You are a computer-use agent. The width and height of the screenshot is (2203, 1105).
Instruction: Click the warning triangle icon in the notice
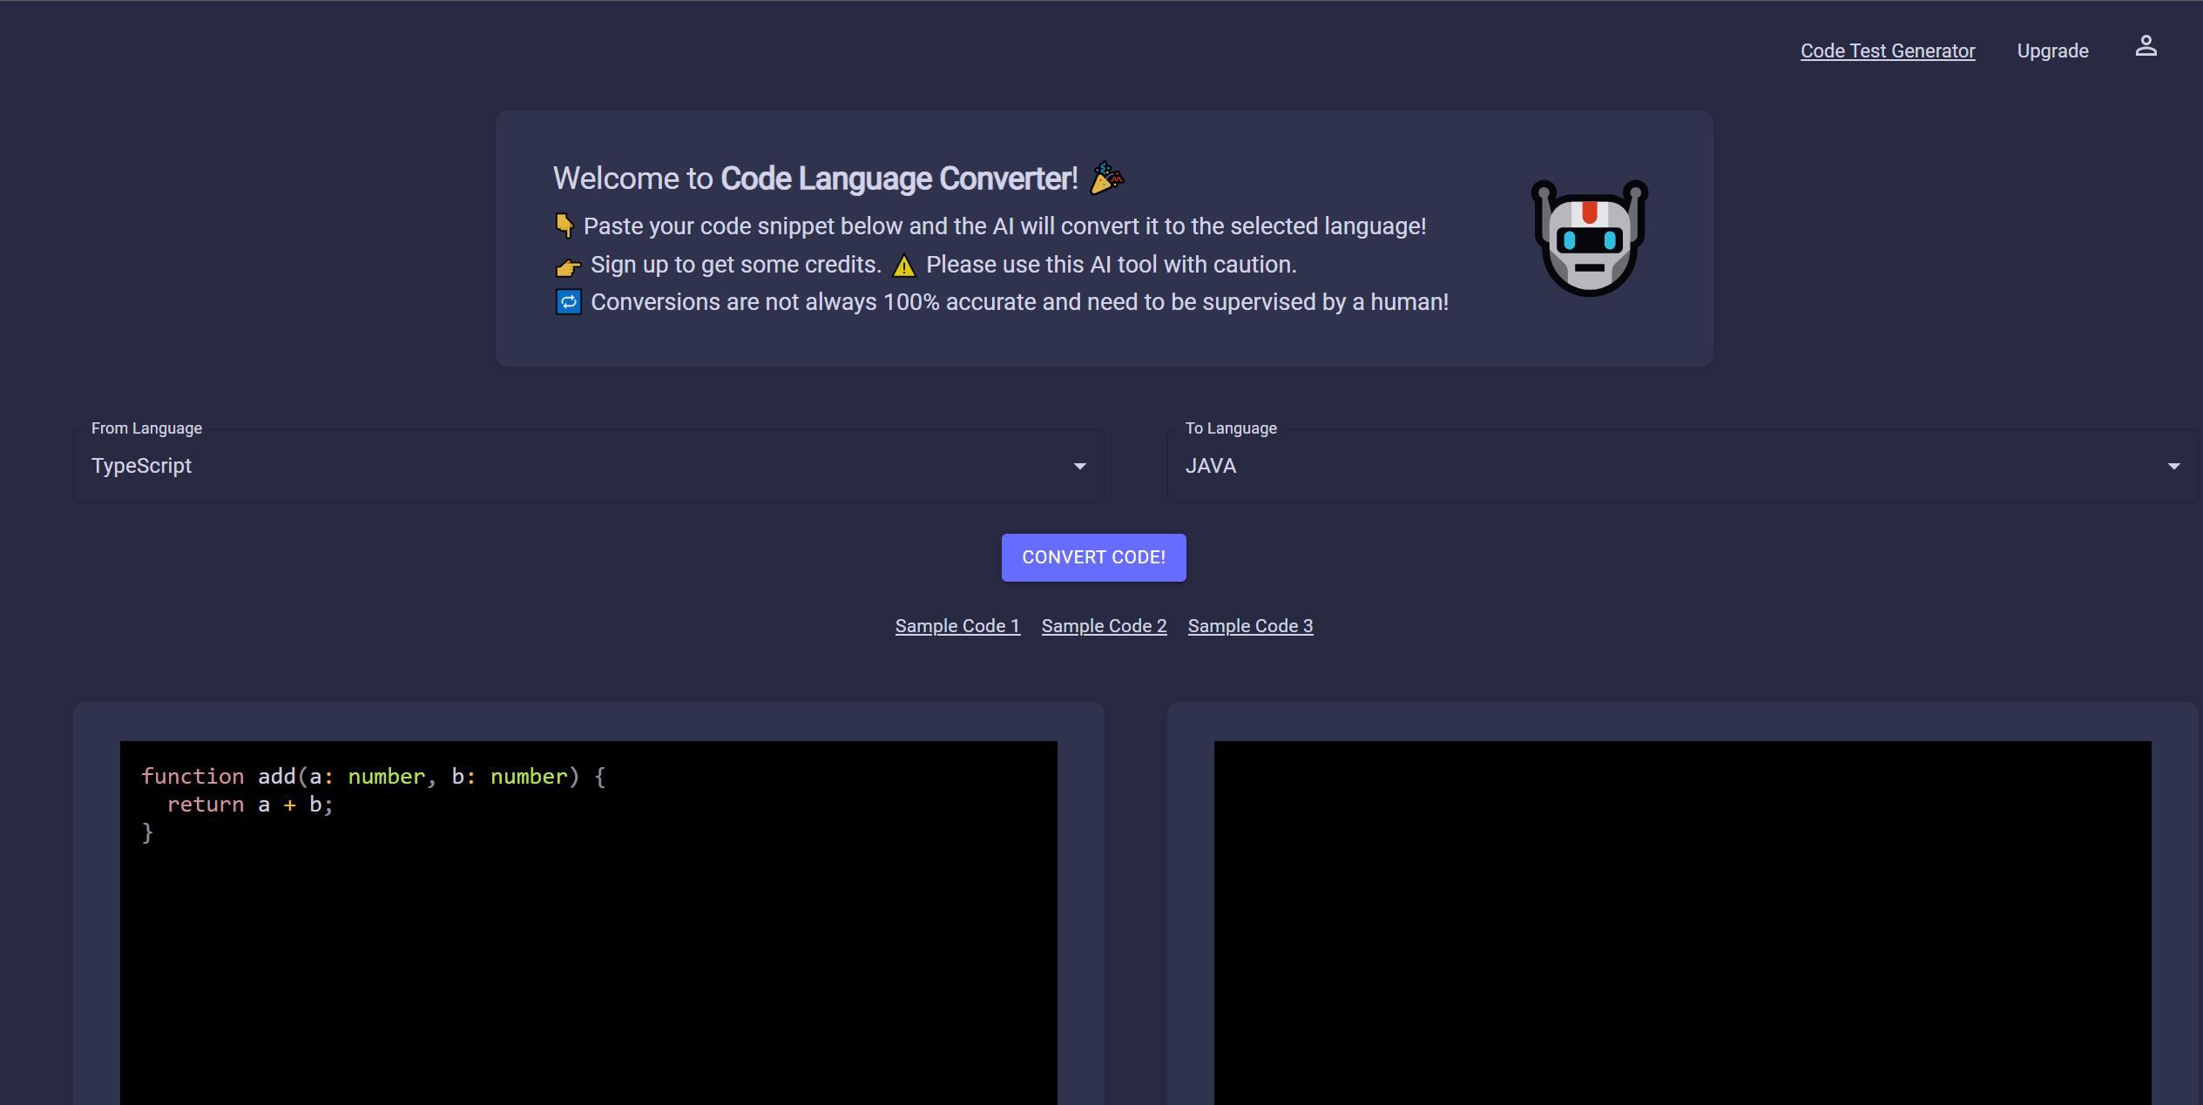[904, 265]
